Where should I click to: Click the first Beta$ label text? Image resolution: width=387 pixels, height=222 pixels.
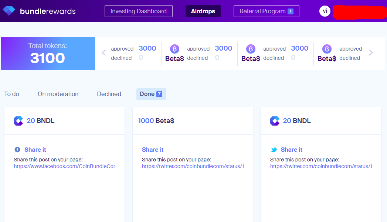pyautogui.click(x=174, y=59)
